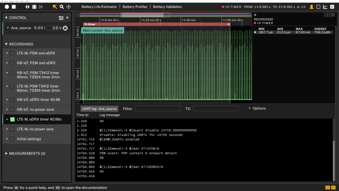
Task: Click the round record button
Action: pos(7,7)
